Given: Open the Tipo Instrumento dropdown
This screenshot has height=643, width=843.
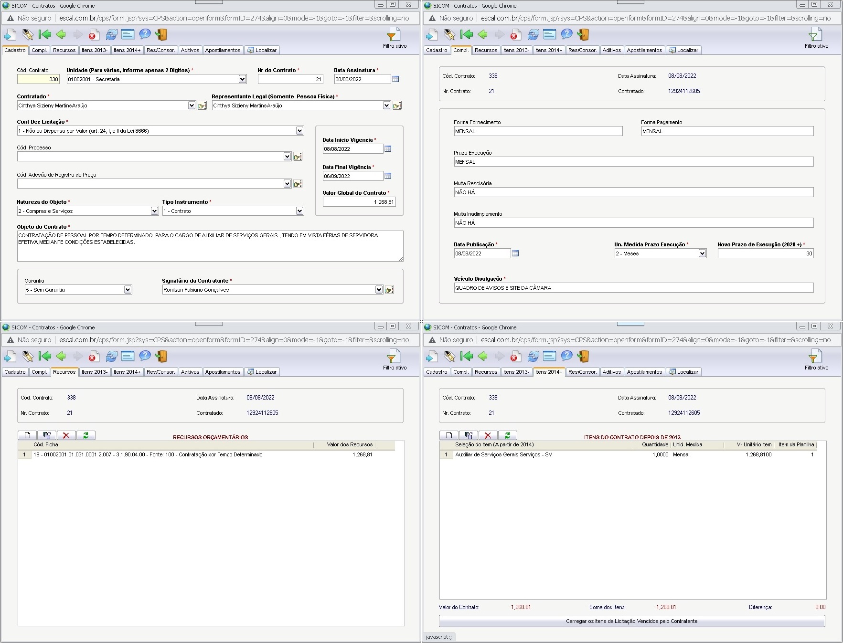Looking at the screenshot, I should pos(299,211).
